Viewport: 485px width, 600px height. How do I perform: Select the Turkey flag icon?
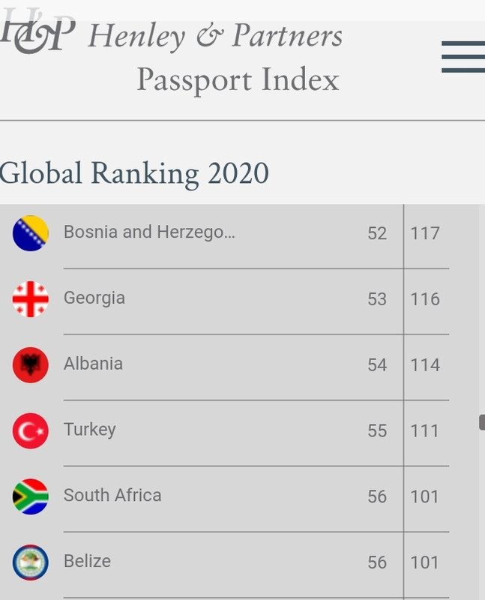click(x=31, y=430)
